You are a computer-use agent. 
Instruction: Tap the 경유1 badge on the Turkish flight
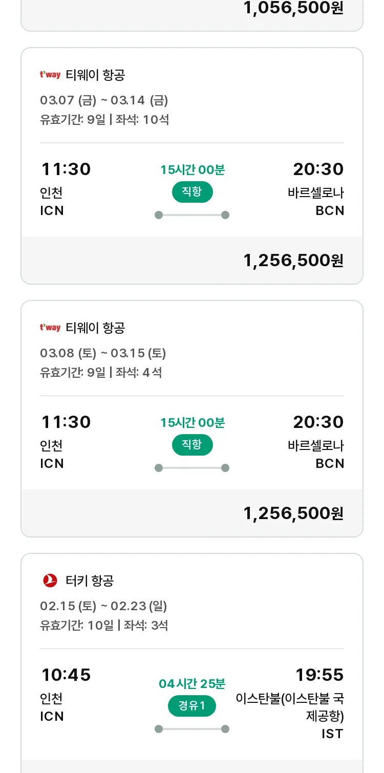coord(192,706)
